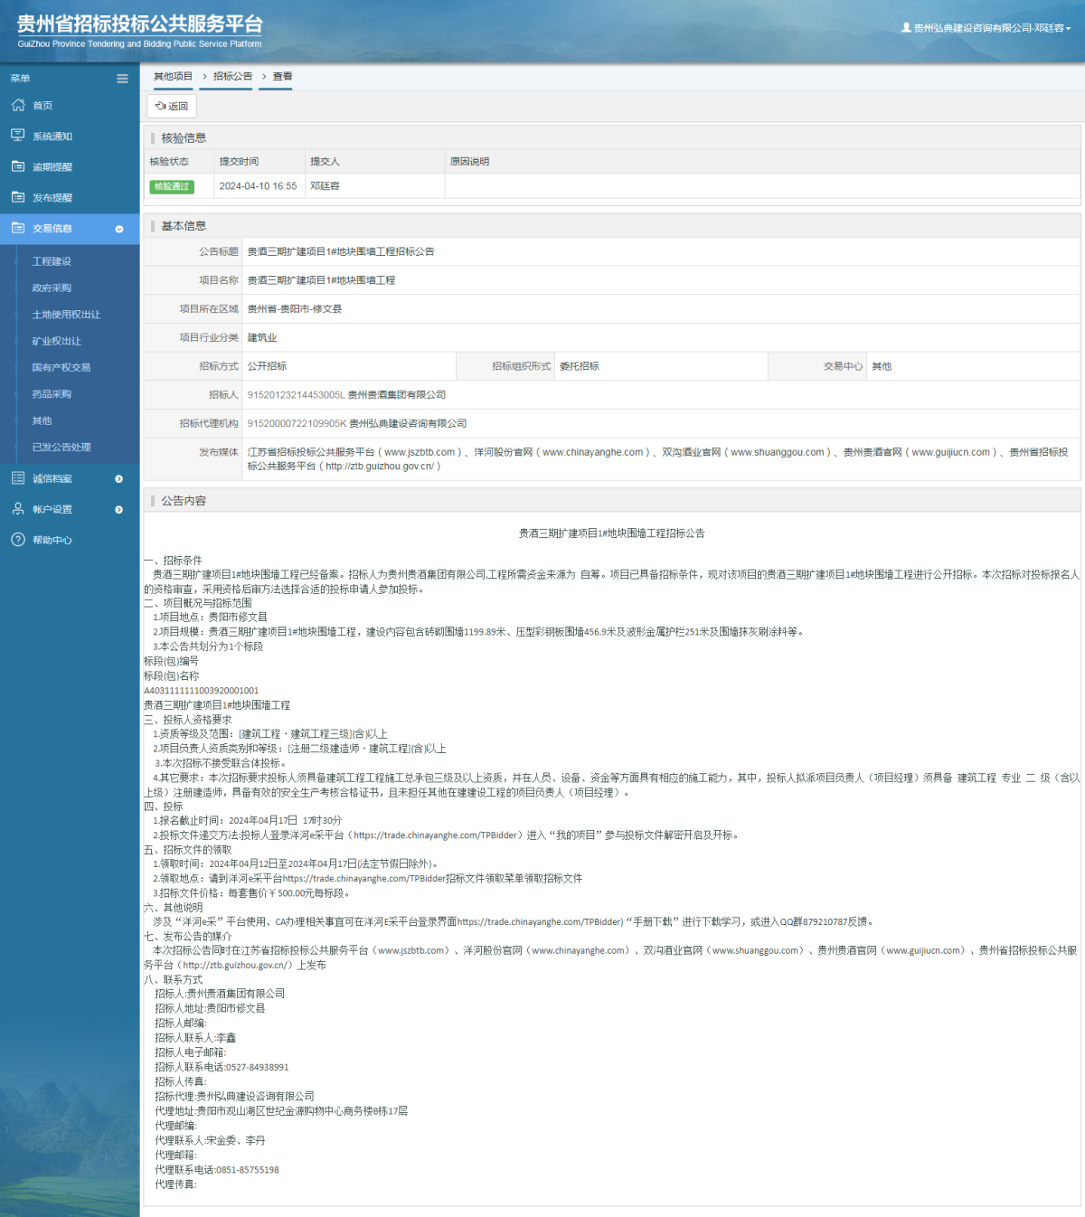The width and height of the screenshot is (1085, 1217).
Task: Expand the 帐户设置 menu arrow
Action: pyautogui.click(x=118, y=510)
